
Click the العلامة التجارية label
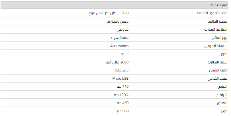(216, 30)
